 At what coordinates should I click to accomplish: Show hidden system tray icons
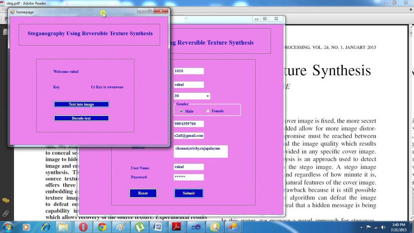[362, 227]
